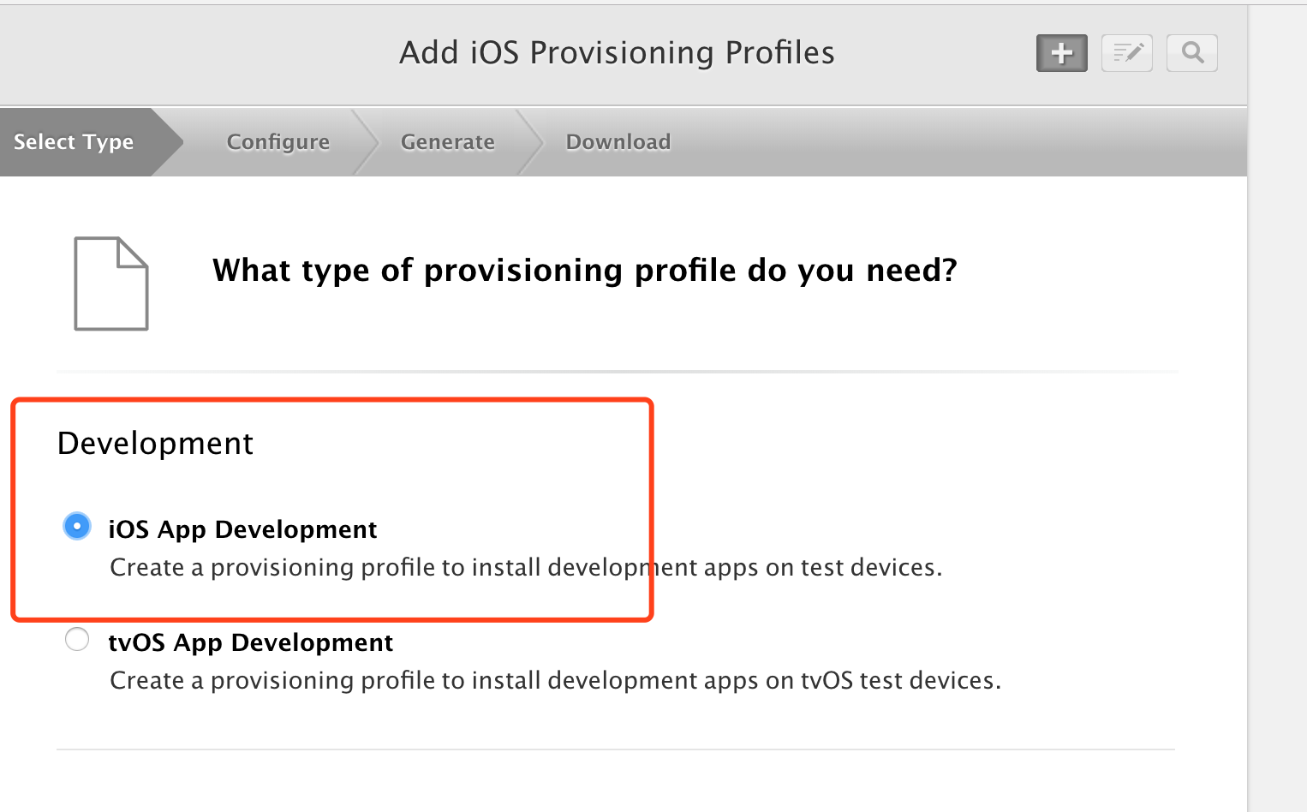Click the search magnifier icon

coord(1191,53)
